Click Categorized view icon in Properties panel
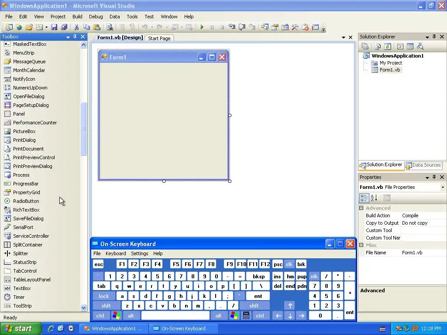 pyautogui.click(x=364, y=198)
